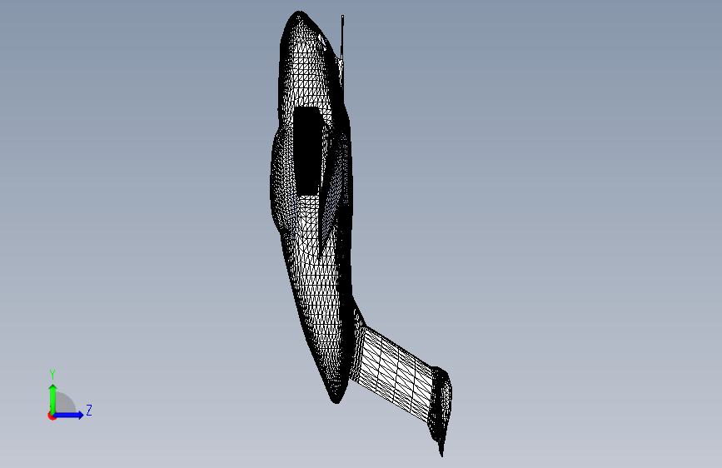Click the Y axis label
Screen dimensions: 722x468
pyautogui.click(x=52, y=375)
